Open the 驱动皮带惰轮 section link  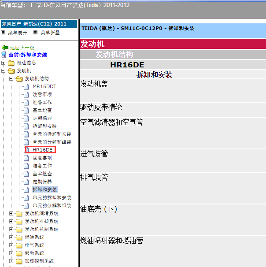(x=101, y=107)
